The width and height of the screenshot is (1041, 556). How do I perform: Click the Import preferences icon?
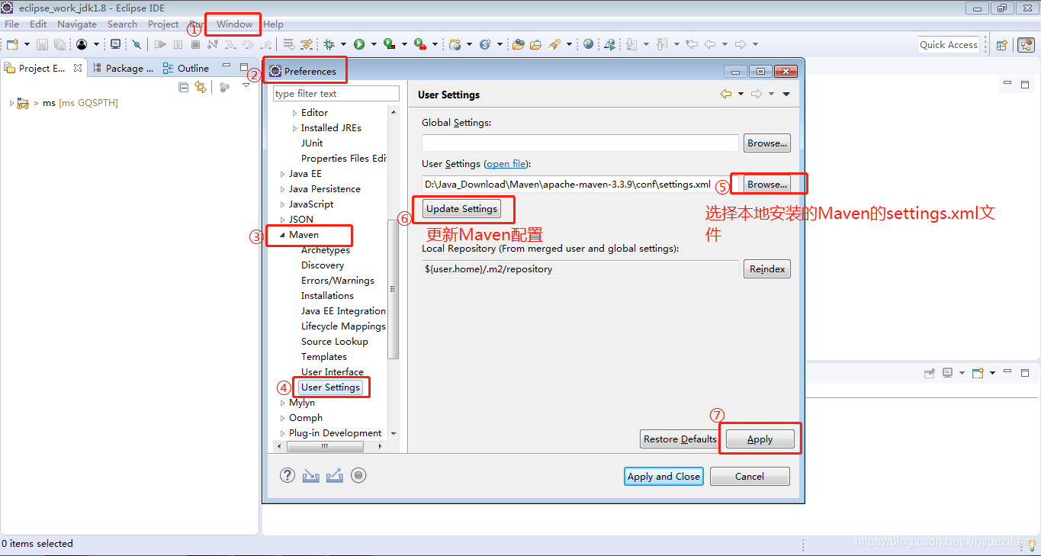tap(310, 475)
